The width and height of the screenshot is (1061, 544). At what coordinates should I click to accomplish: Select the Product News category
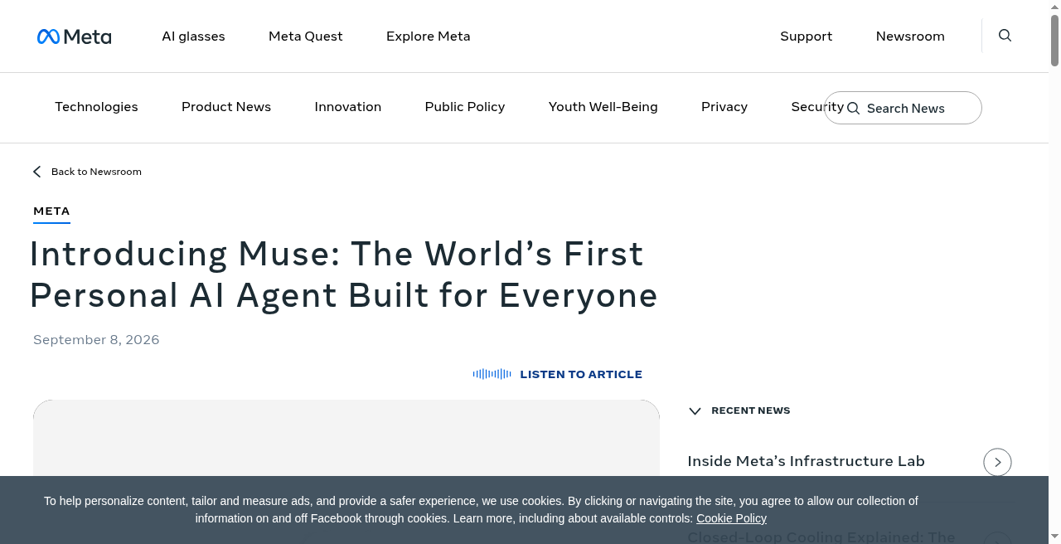(x=226, y=107)
